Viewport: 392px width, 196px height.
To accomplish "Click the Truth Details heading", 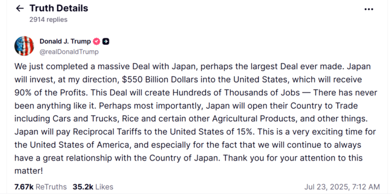I will point(59,8).
